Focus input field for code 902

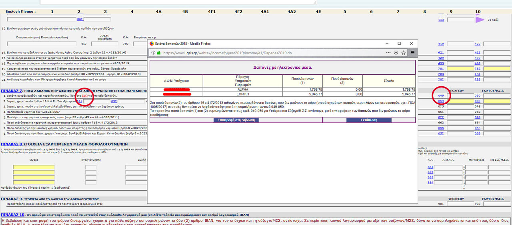[x=497, y=204]
